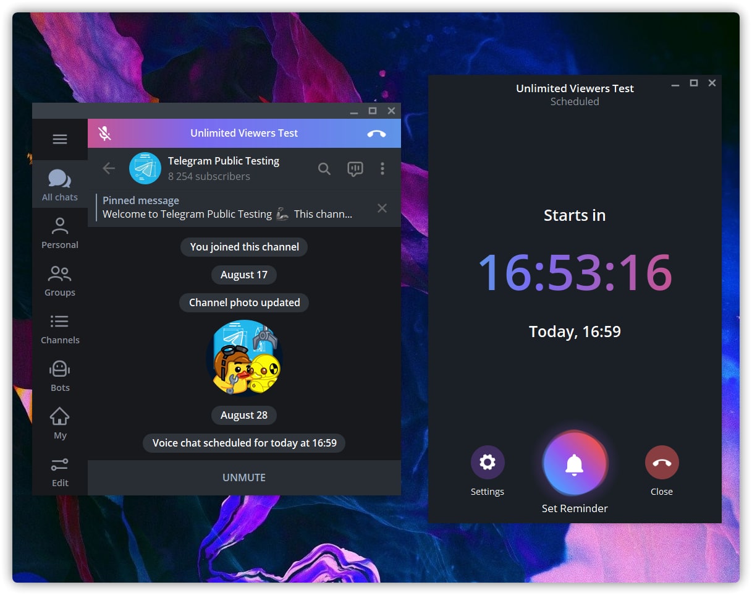Image resolution: width=752 pixels, height=595 pixels.
Task: Click the 'Channel photo updated' message
Action: tap(244, 302)
